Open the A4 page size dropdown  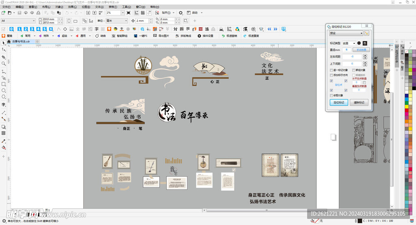19,21
